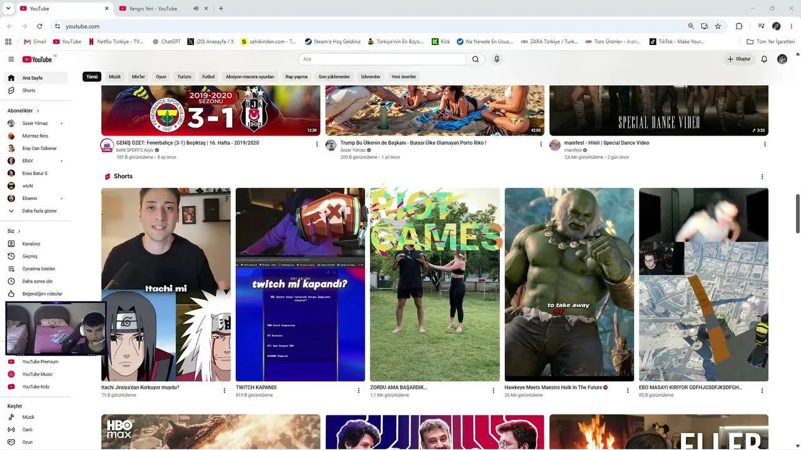The image size is (801, 450).
Task: Reload the page with the browser refresh icon
Action: [x=39, y=26]
